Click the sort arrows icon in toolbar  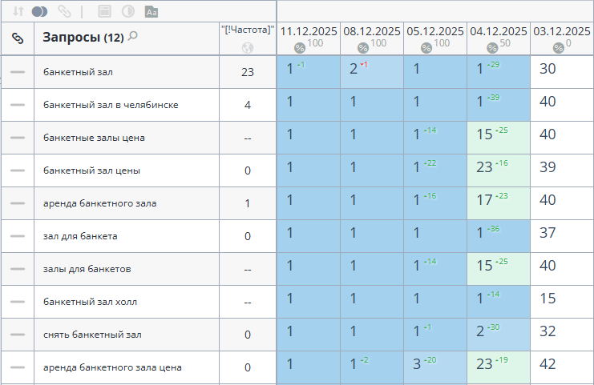pyautogui.click(x=18, y=11)
